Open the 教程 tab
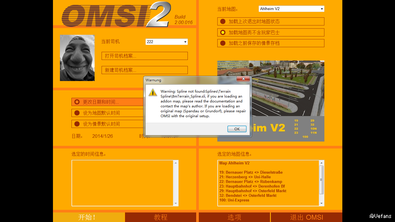 click(x=161, y=217)
